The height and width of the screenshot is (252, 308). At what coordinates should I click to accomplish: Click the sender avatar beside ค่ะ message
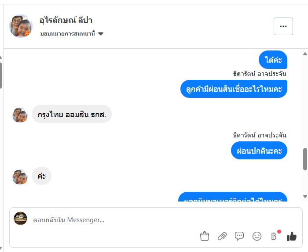(x=20, y=176)
